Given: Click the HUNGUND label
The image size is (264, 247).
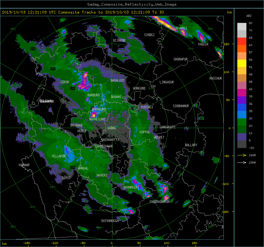Looking at the screenshot, I should coord(139,88).
